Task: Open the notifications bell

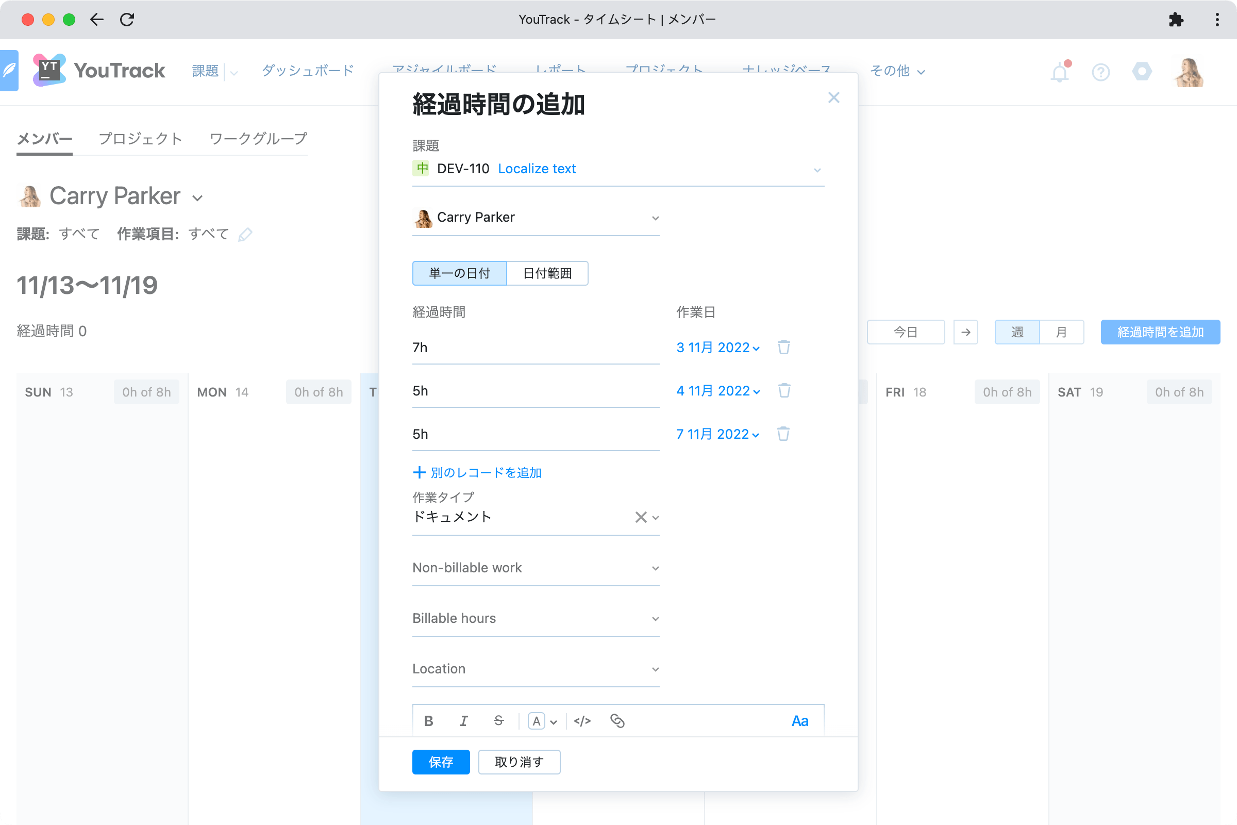Action: pyautogui.click(x=1059, y=72)
